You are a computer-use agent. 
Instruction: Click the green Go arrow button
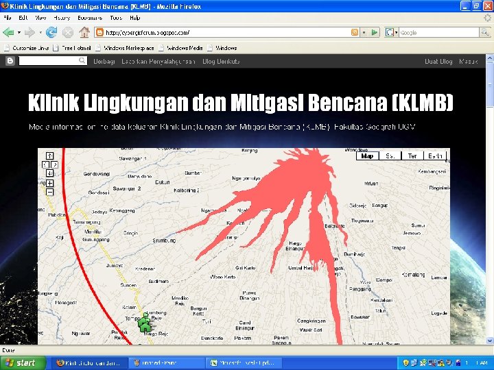coord(375,32)
